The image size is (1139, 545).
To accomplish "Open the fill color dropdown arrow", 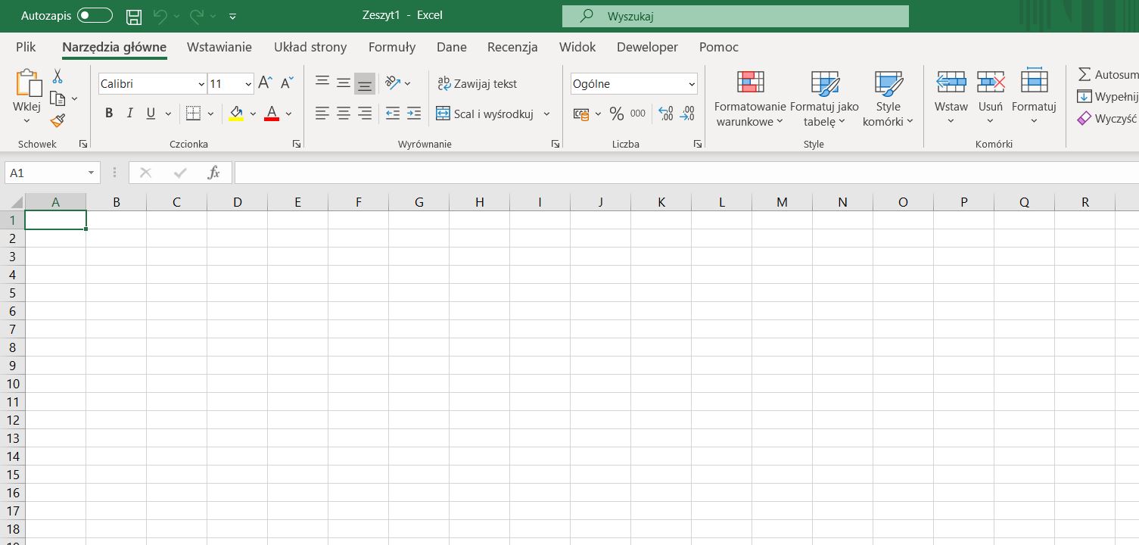I will pyautogui.click(x=253, y=114).
